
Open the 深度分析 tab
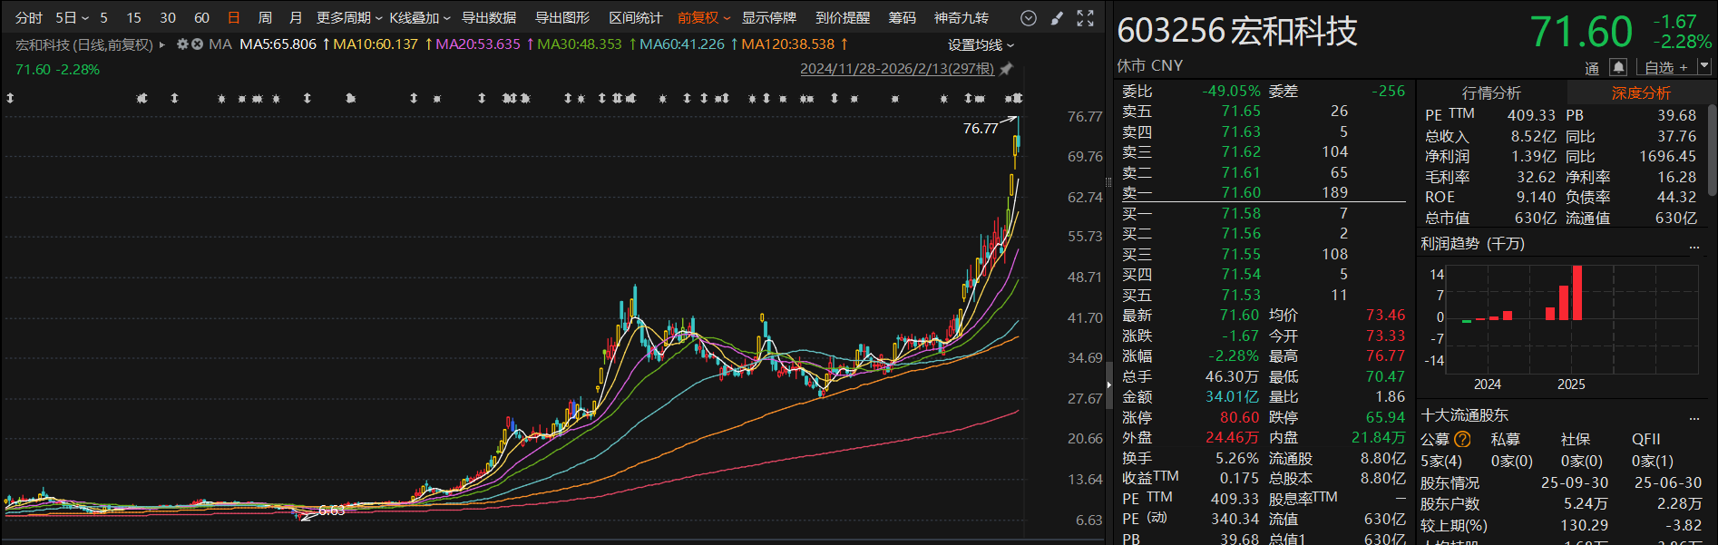pos(1640,92)
